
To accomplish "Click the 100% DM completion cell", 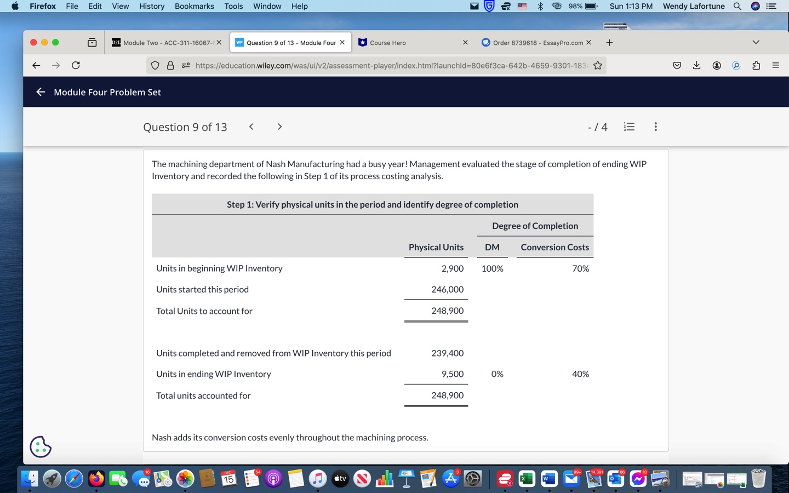I will (492, 268).
